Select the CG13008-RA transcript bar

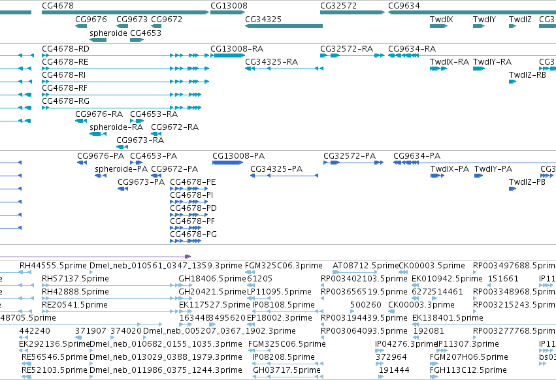[x=228, y=55]
